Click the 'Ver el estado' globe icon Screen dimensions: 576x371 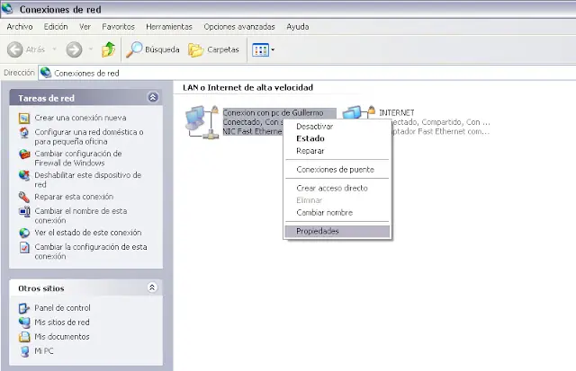click(x=24, y=233)
